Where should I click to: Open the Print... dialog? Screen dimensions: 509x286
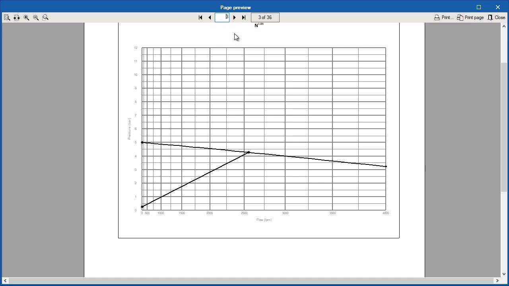point(443,17)
